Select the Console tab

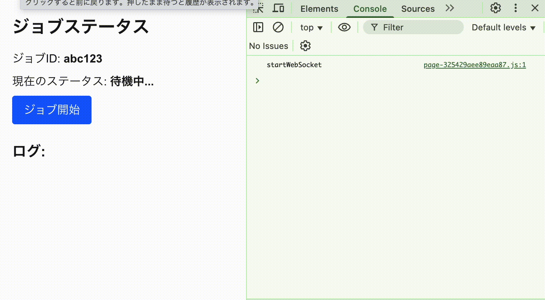pyautogui.click(x=370, y=9)
